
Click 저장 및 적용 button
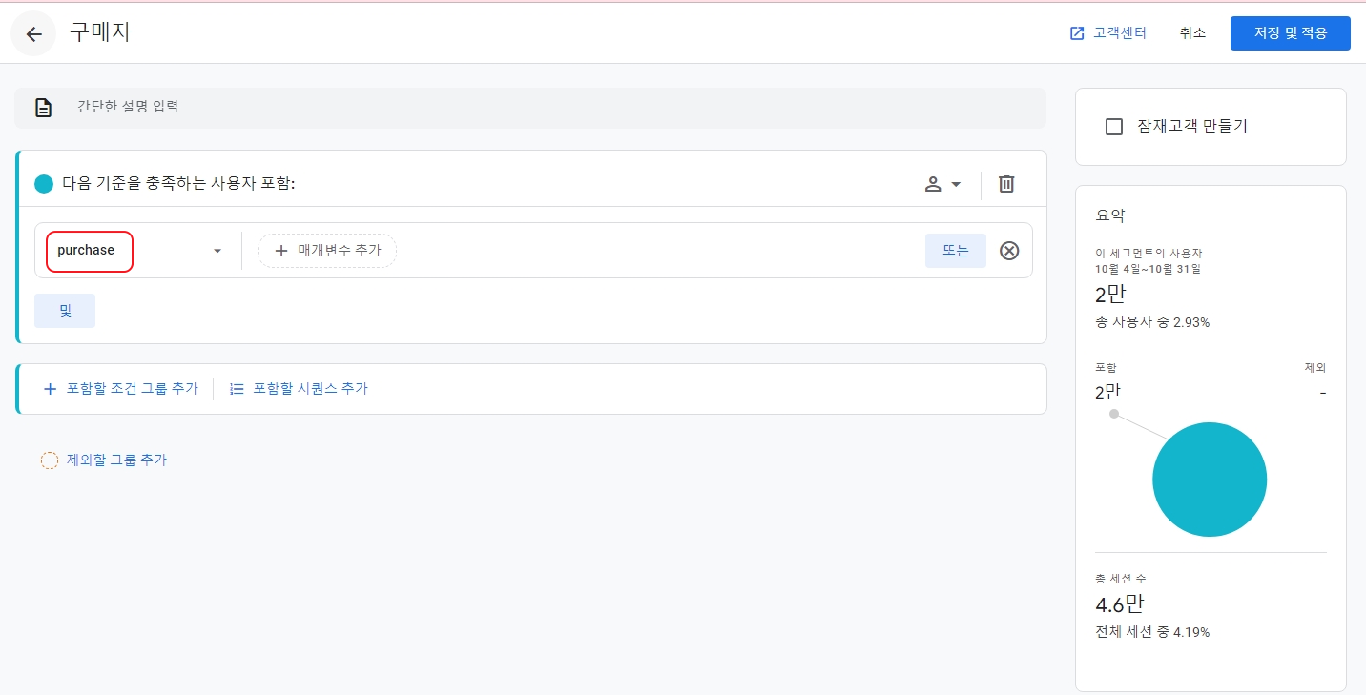[x=1290, y=33]
